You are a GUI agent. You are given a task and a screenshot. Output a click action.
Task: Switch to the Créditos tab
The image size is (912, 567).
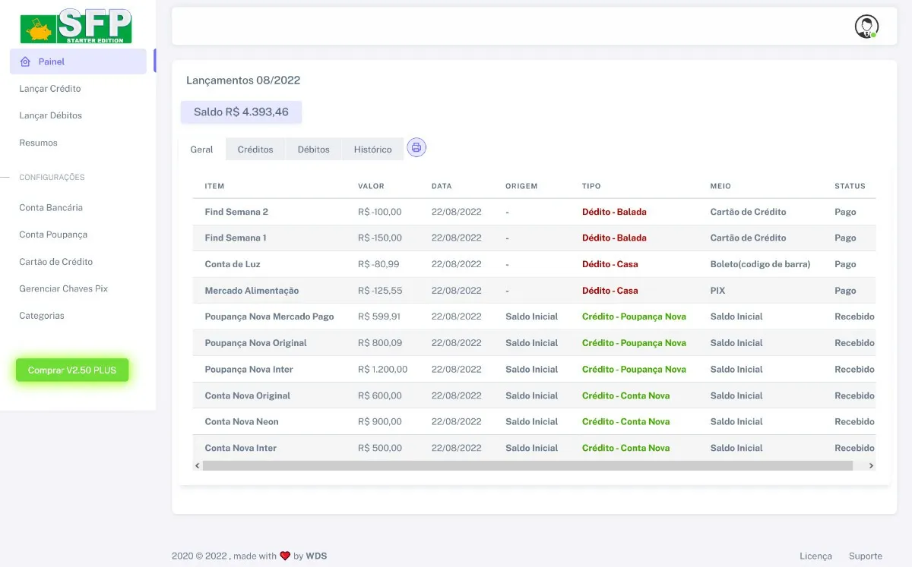(x=255, y=150)
